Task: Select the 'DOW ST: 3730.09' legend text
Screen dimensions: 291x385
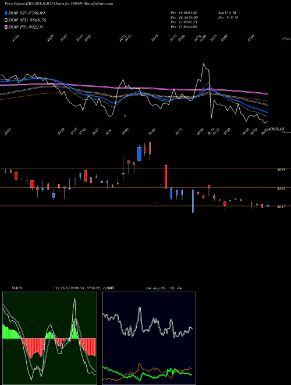Action: (x=26, y=13)
